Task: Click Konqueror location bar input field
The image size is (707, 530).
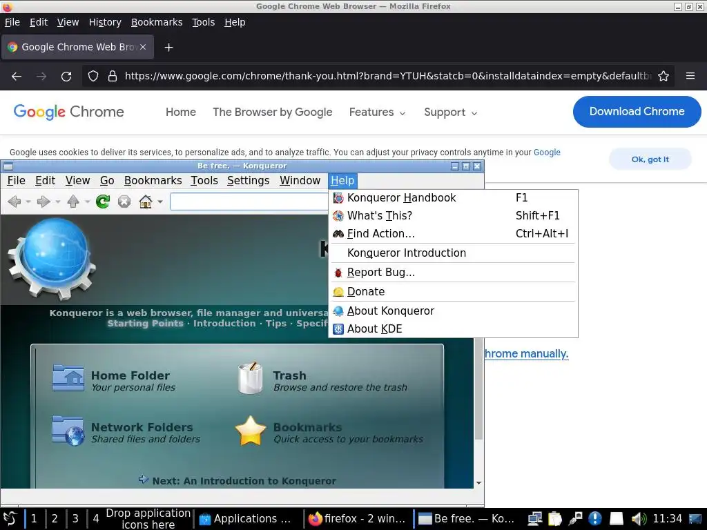Action: 249,202
